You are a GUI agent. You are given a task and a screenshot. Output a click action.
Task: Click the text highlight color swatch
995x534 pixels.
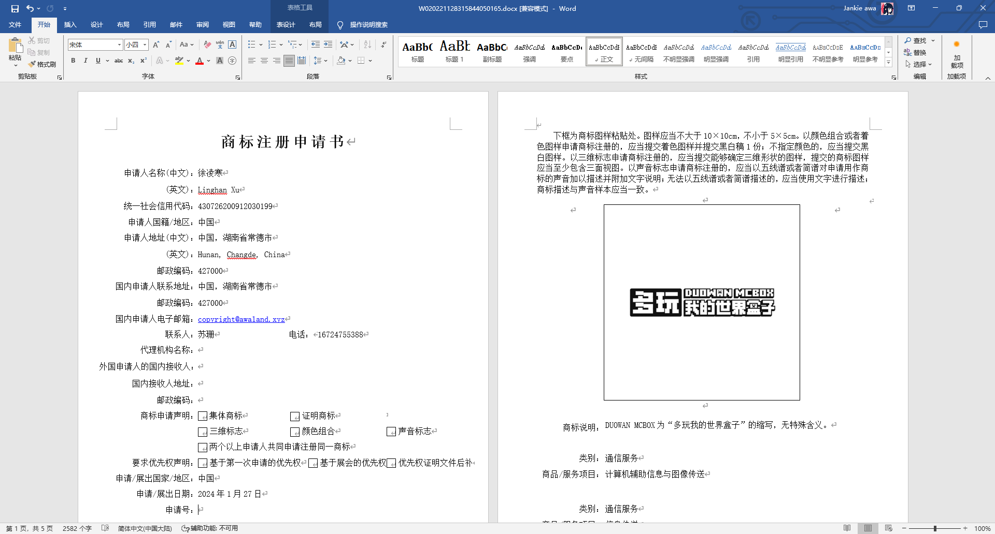[x=179, y=61]
